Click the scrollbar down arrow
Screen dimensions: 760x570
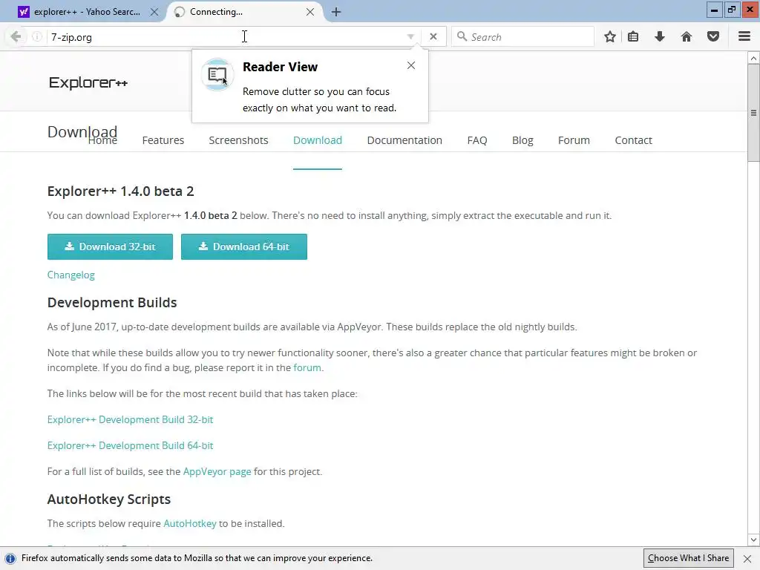click(753, 540)
